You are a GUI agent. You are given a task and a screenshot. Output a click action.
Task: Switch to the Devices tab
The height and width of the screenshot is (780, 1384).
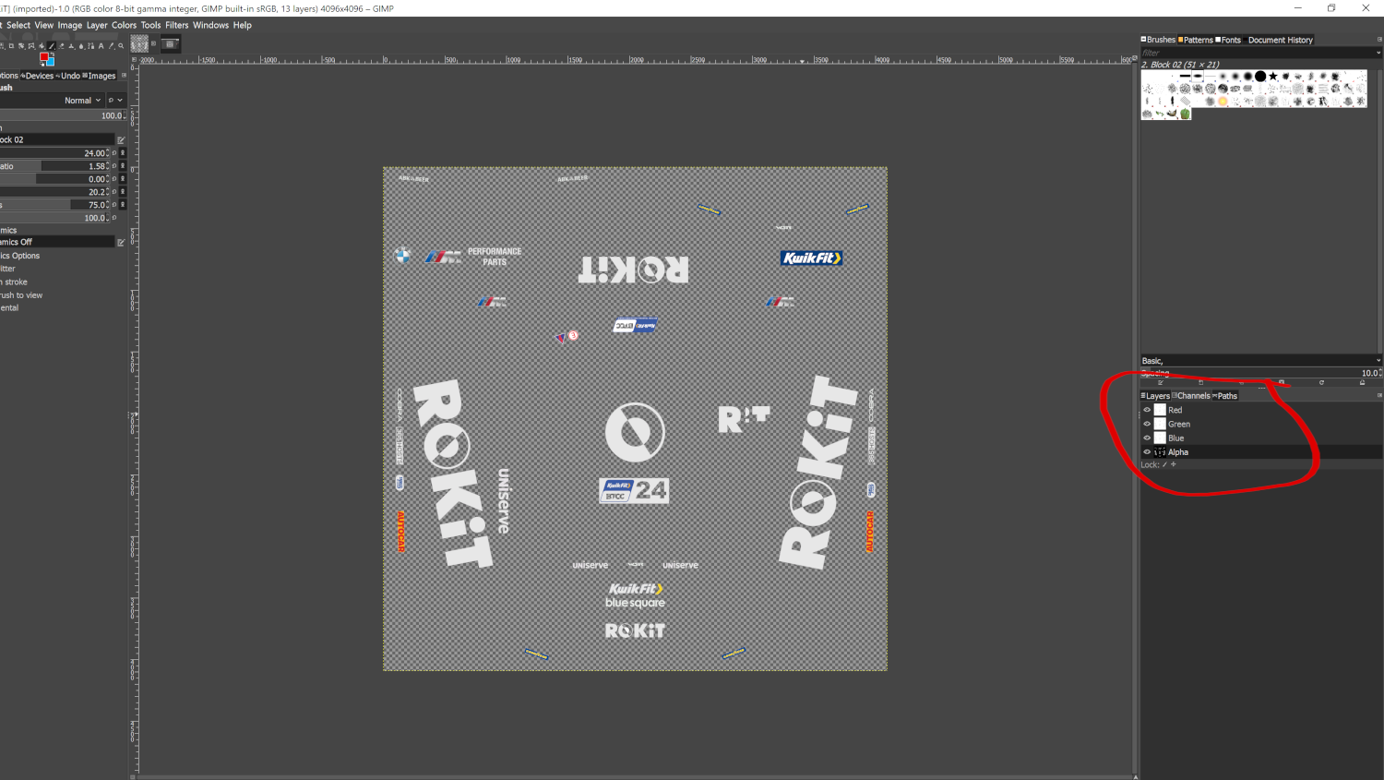point(37,76)
